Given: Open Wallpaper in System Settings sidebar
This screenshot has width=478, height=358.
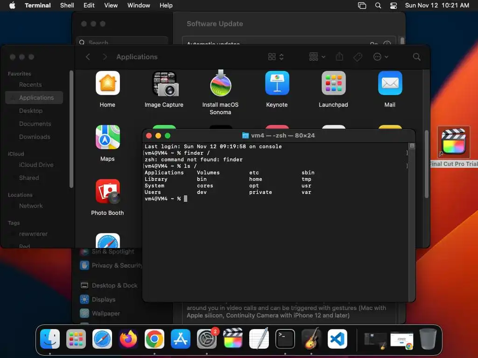Looking at the screenshot, I should pos(100,314).
